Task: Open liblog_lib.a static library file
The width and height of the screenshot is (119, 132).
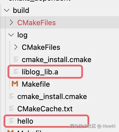Action: point(40,72)
